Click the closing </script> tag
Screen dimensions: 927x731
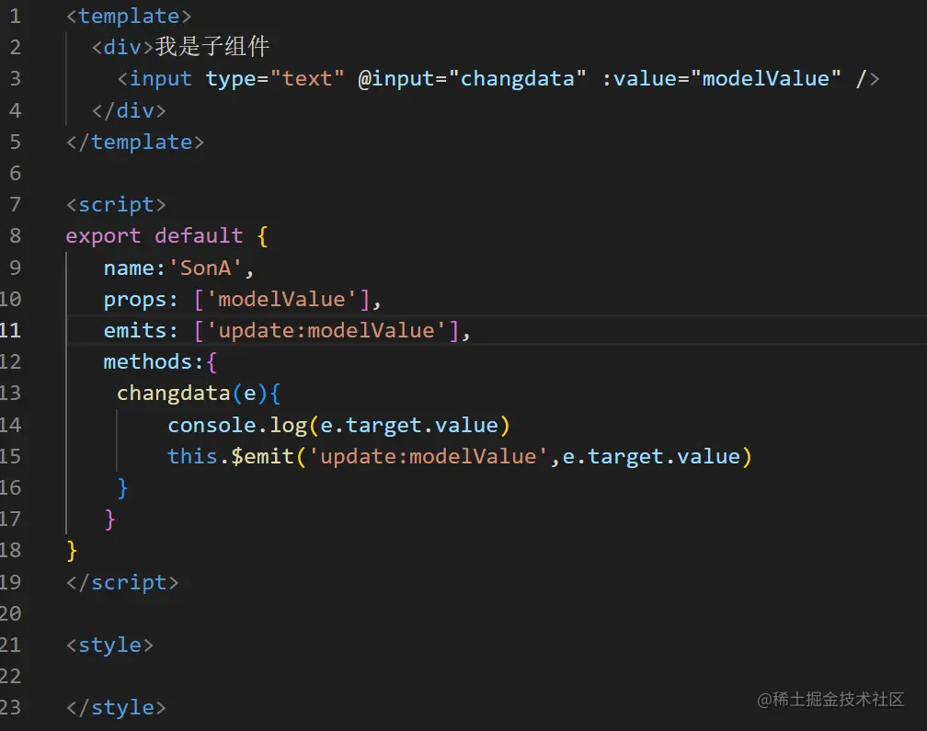click(122, 583)
